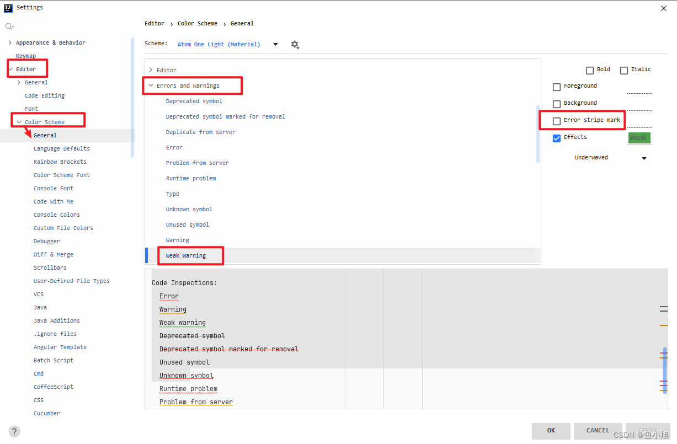Image resolution: width=677 pixels, height=444 pixels.
Task: Open Java Additions page
Action: [57, 321]
